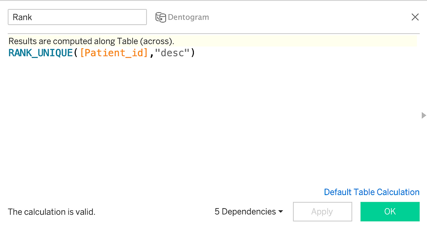The height and width of the screenshot is (229, 427).
Task: Click the comma after [Patient_id]
Action: 152,53
